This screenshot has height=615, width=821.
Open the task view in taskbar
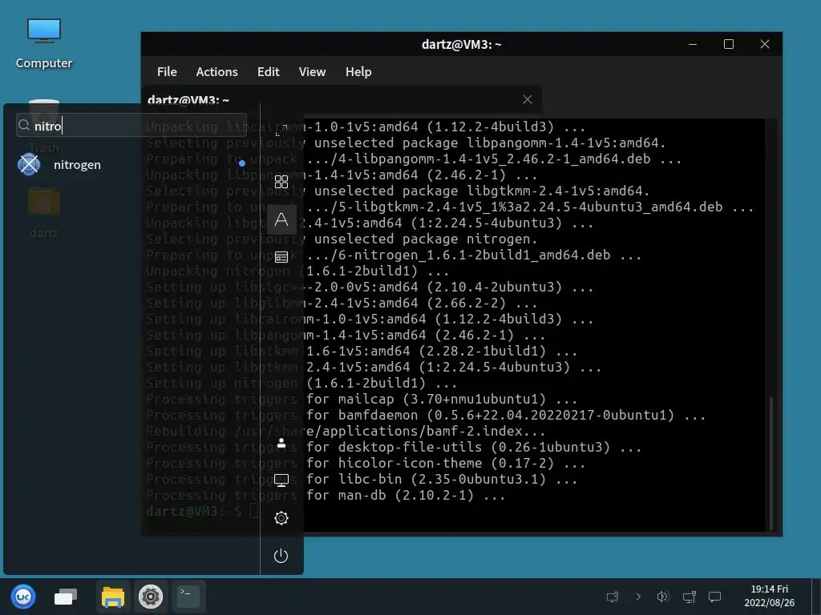(x=66, y=596)
